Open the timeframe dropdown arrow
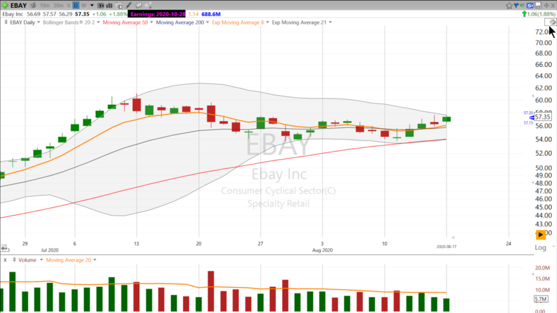Viewport: 557px width, 313px height. [x=93, y=5]
